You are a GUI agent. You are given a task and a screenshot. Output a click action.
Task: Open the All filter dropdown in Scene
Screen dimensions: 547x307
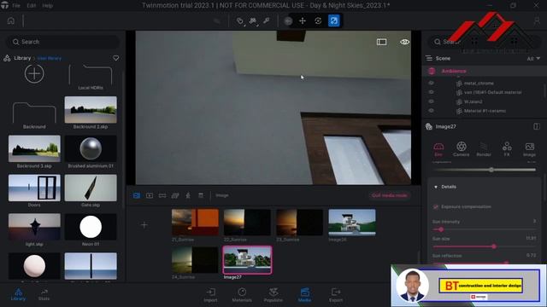coord(533,59)
